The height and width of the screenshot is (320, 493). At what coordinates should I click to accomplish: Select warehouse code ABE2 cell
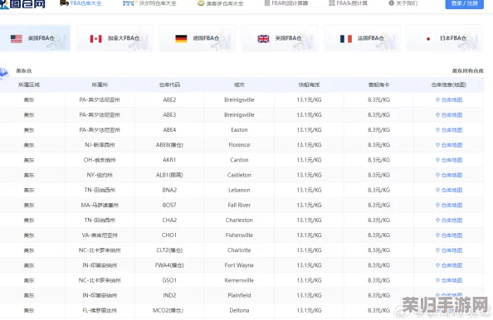(x=169, y=99)
